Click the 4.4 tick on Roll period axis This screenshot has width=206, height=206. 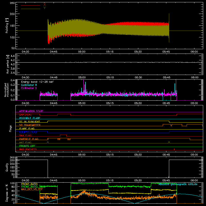(x=13, y=56)
